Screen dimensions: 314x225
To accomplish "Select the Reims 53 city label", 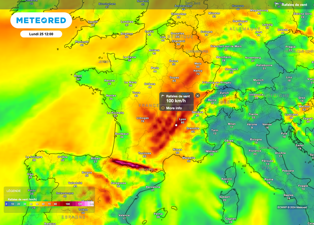I will [x=174, y=62].
